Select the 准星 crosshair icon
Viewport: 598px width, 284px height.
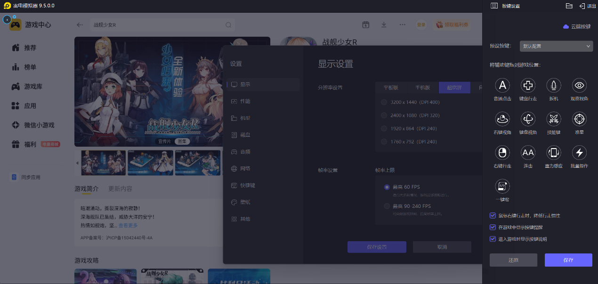(x=579, y=119)
